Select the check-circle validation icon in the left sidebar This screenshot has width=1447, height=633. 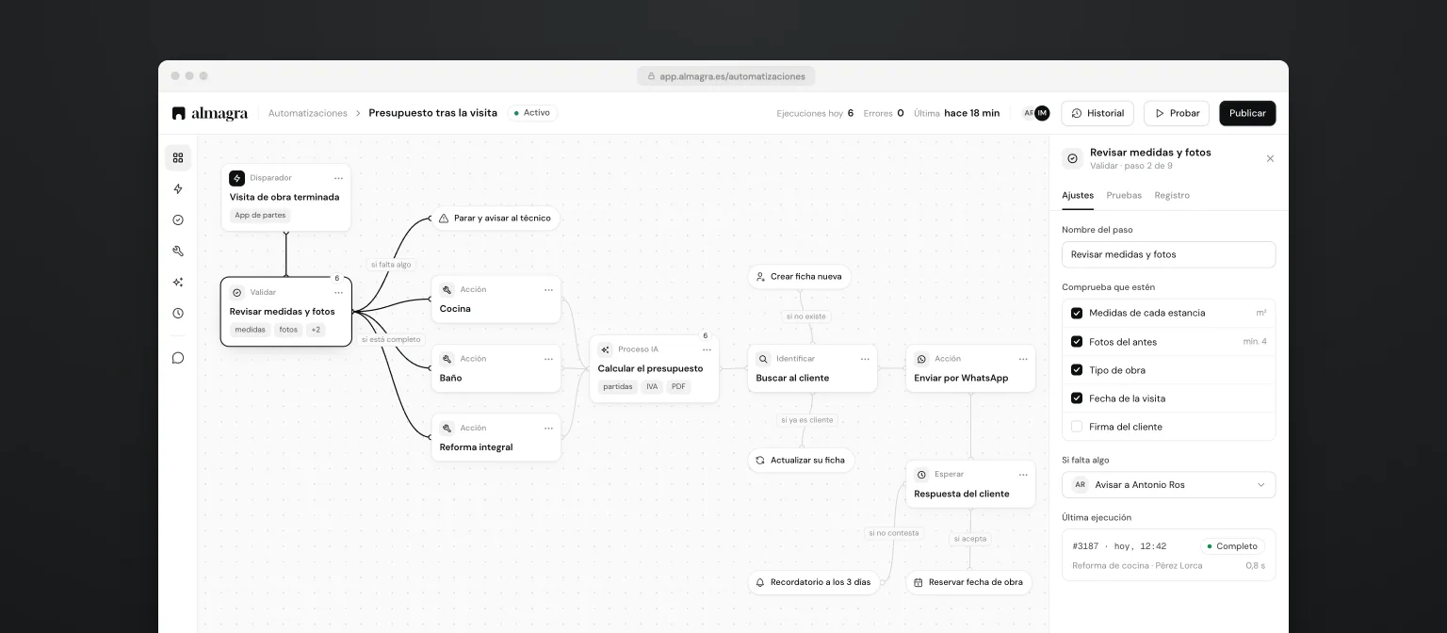(x=178, y=220)
